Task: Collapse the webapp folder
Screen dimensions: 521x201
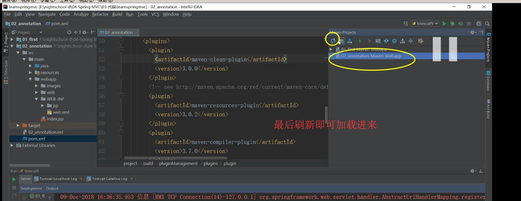Action: pyautogui.click(x=31, y=79)
